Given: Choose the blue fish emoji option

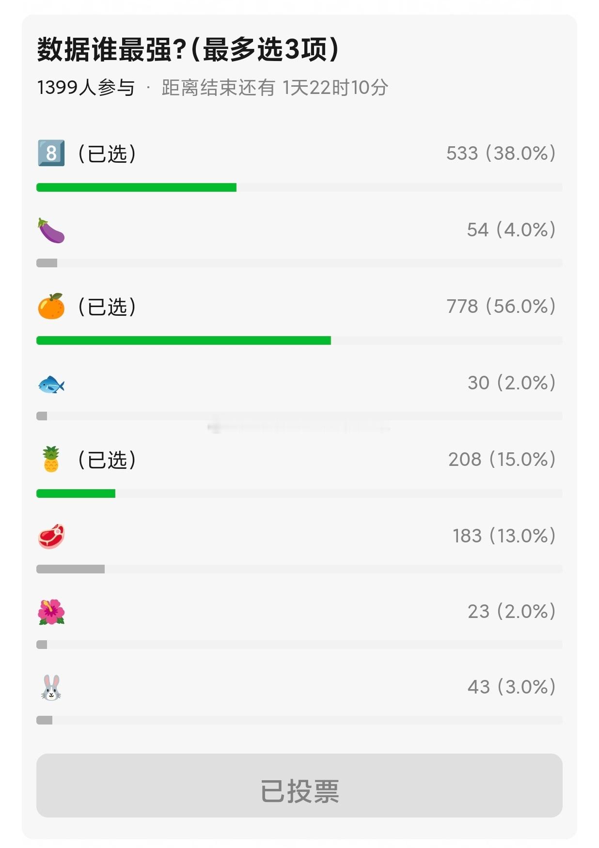Looking at the screenshot, I should pyautogui.click(x=51, y=385).
